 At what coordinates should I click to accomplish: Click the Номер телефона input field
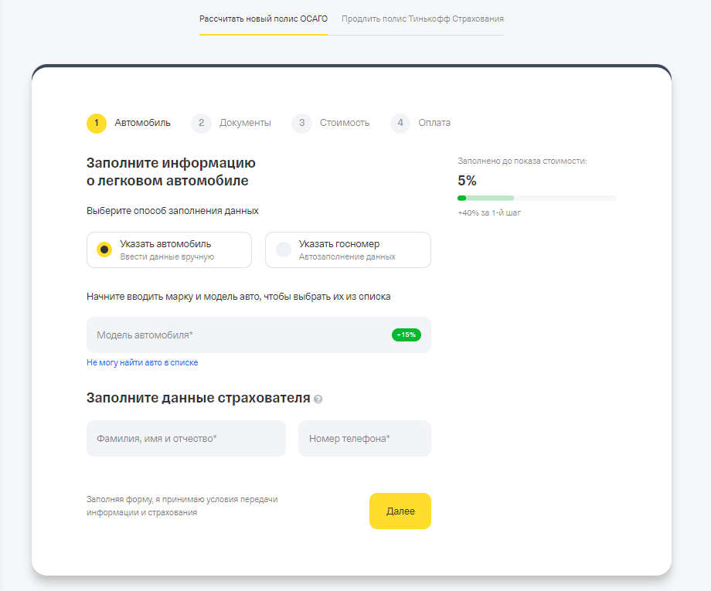coord(364,438)
